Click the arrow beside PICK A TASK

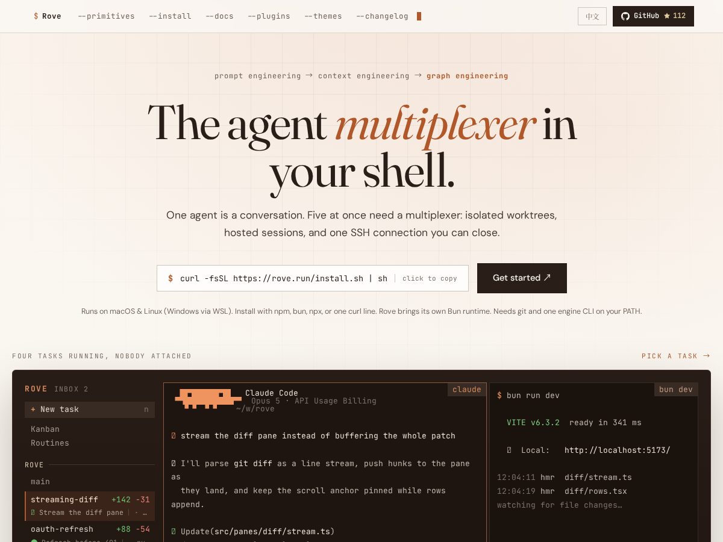point(707,356)
